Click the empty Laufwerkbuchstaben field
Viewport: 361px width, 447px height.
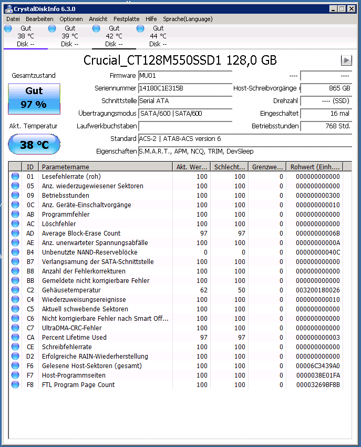[185, 126]
